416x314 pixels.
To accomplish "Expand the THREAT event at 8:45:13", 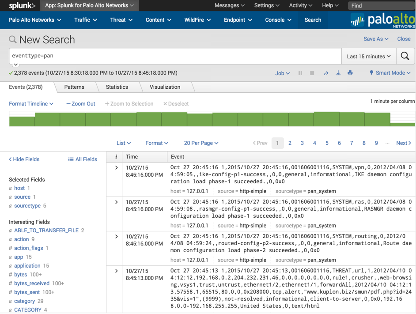I will 116,271.
